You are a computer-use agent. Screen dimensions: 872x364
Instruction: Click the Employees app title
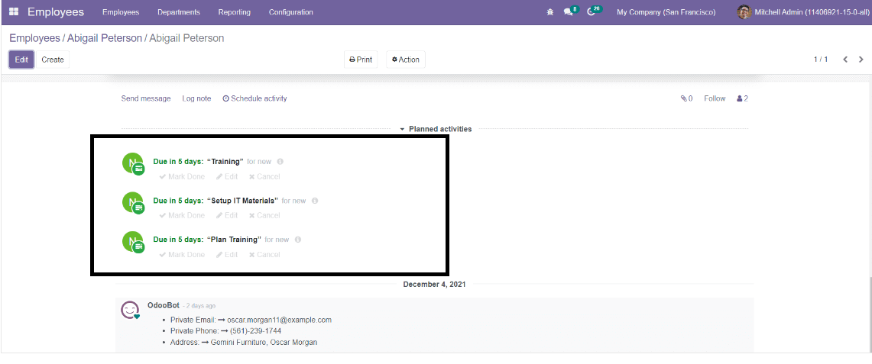click(x=56, y=11)
